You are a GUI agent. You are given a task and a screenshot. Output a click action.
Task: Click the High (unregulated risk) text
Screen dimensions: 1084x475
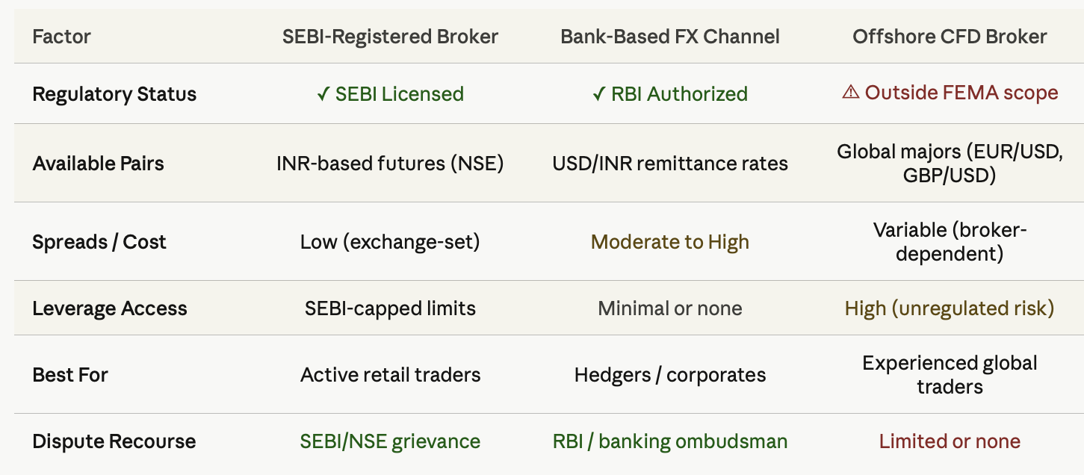950,308
